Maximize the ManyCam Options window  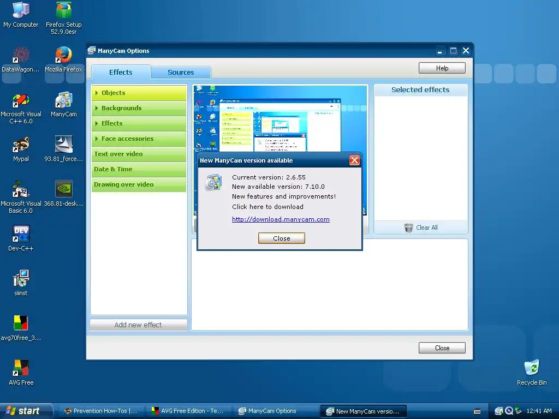(453, 51)
